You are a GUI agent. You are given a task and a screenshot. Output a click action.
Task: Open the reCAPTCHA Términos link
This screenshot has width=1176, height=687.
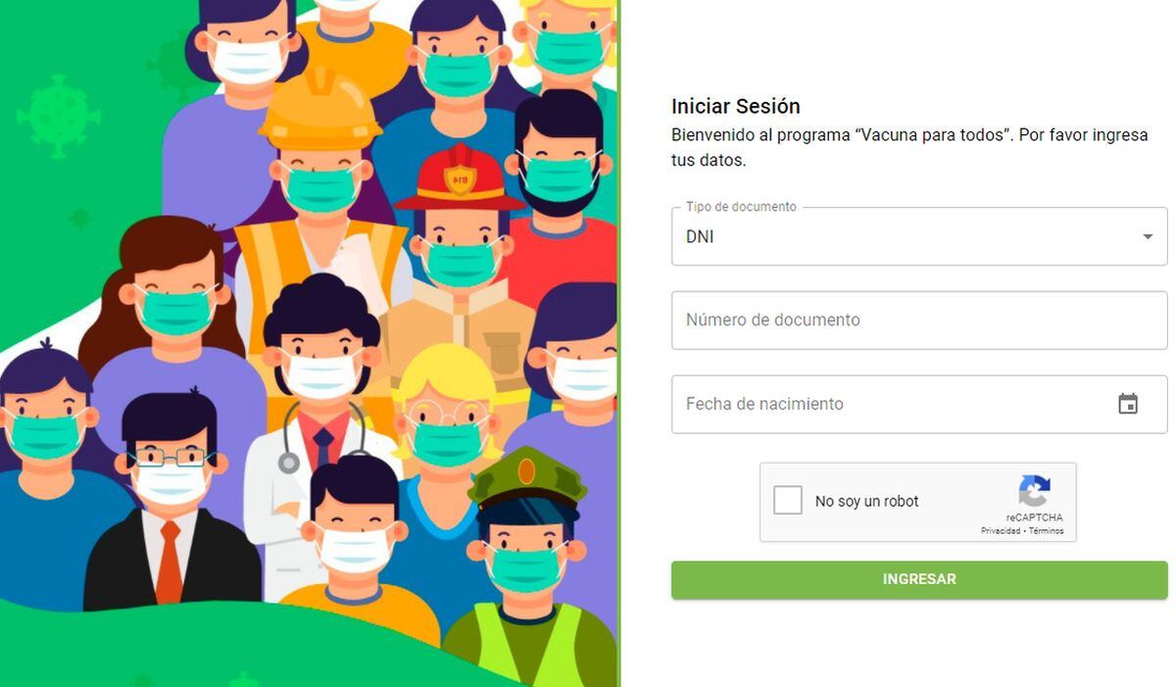click(x=1046, y=531)
